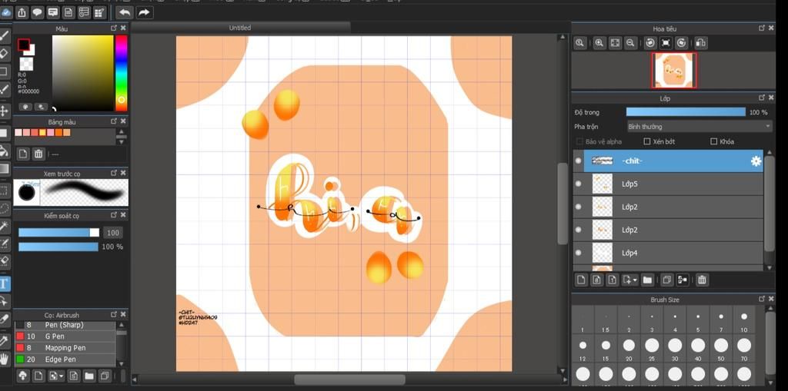Open settings gear of -chit- layer
The height and width of the screenshot is (391, 788).
click(x=756, y=161)
